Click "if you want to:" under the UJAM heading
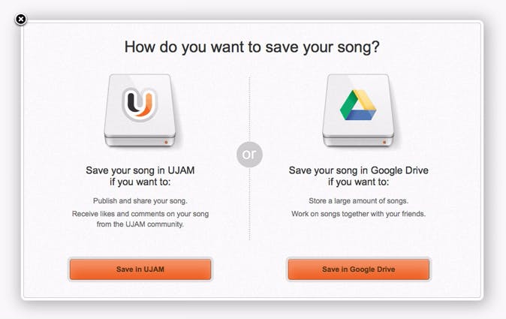The height and width of the screenshot is (319, 506). point(140,182)
